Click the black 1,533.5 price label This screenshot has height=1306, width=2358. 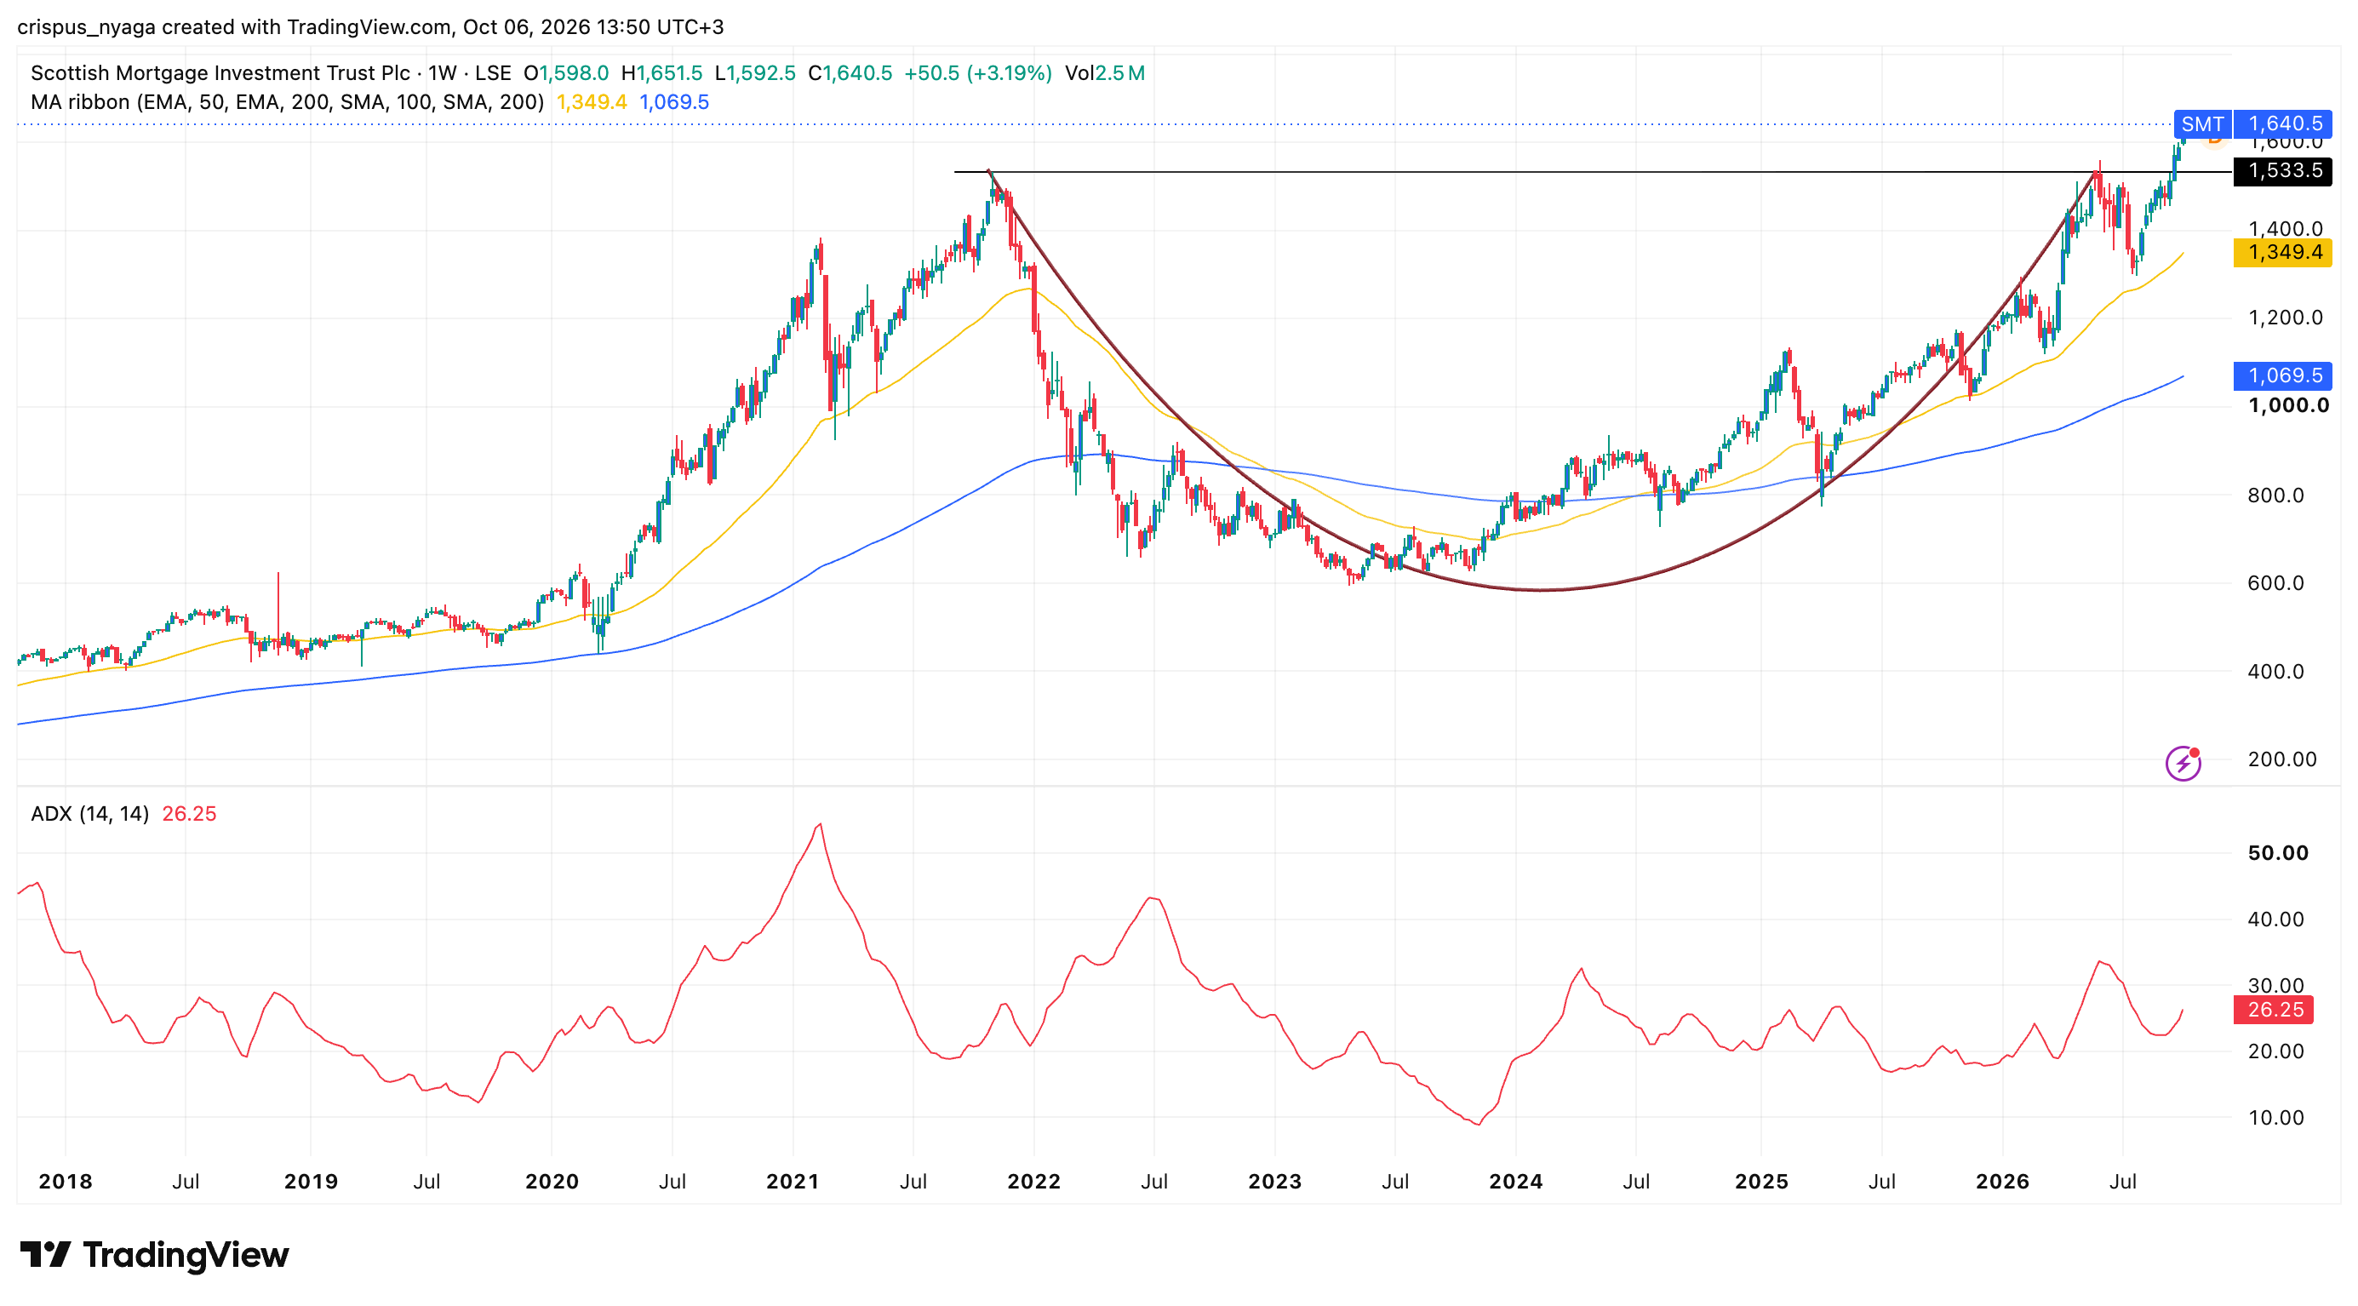pyautogui.click(x=2283, y=171)
